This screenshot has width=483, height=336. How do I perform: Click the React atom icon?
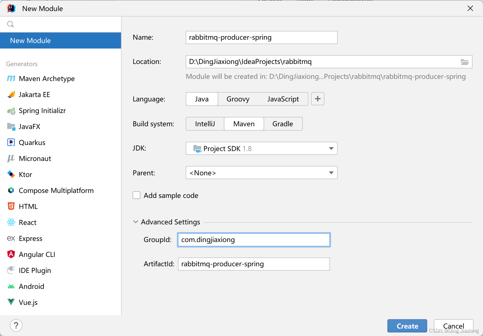(x=11, y=222)
